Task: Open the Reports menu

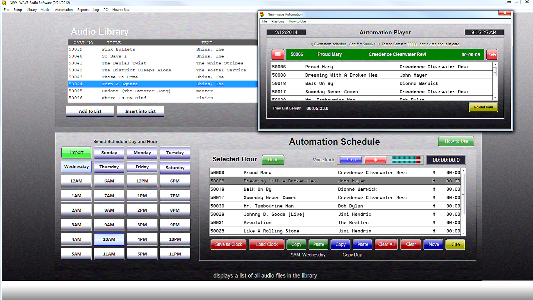Action: pyautogui.click(x=83, y=10)
